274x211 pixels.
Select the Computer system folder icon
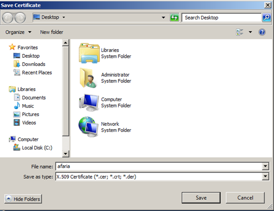pyautogui.click(x=89, y=103)
